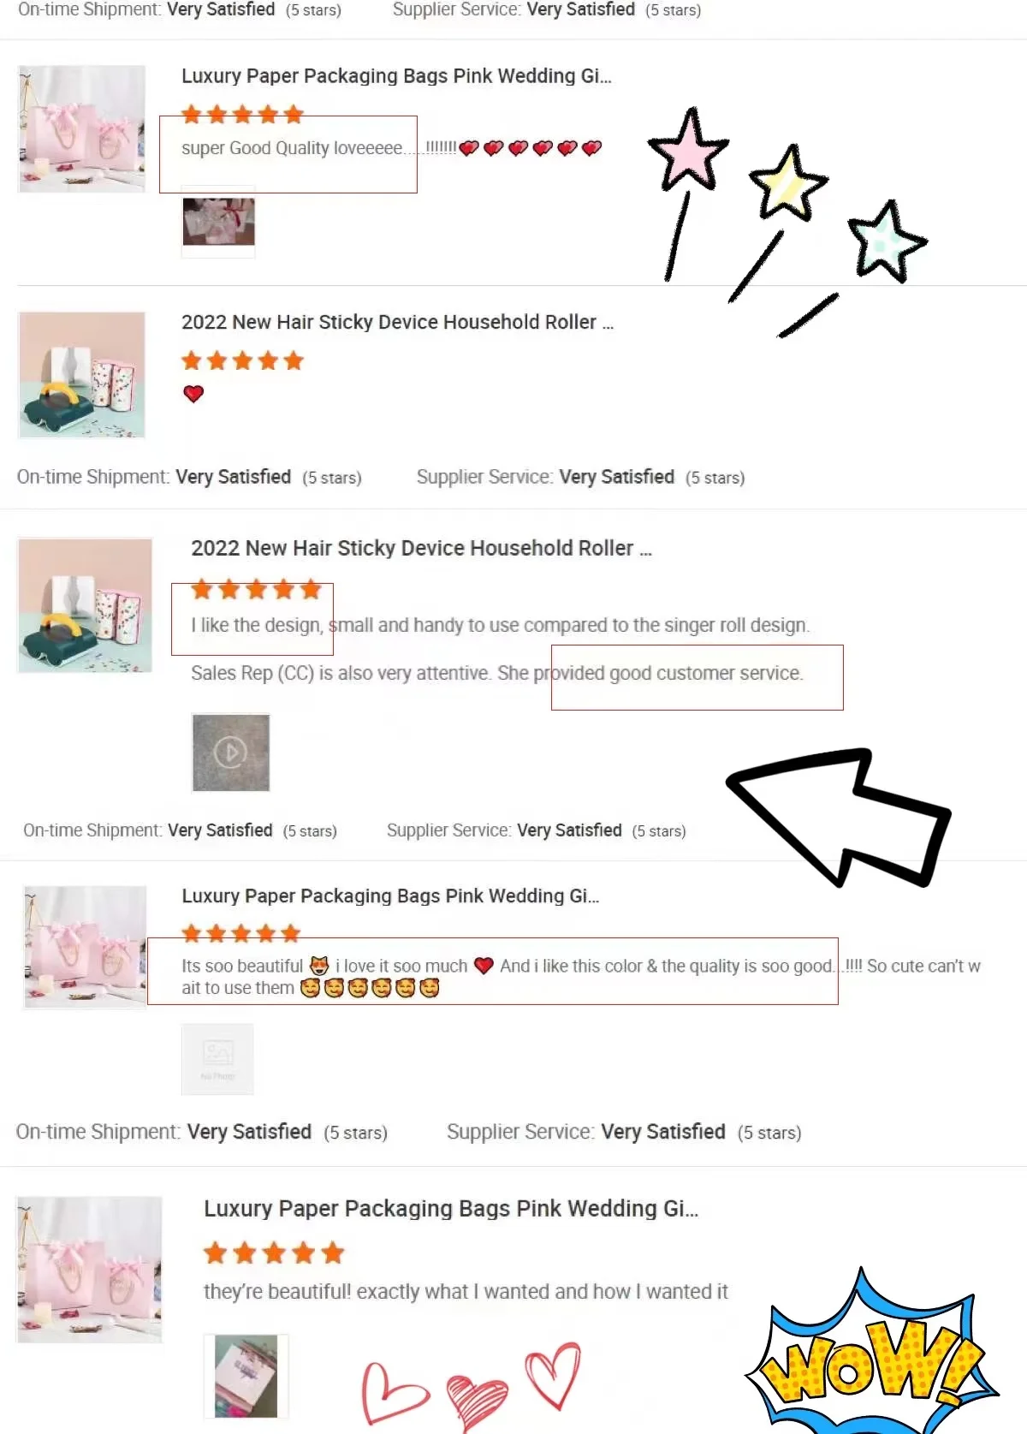Open the photo attached to the last review
The width and height of the screenshot is (1027, 1434).
tap(246, 1376)
